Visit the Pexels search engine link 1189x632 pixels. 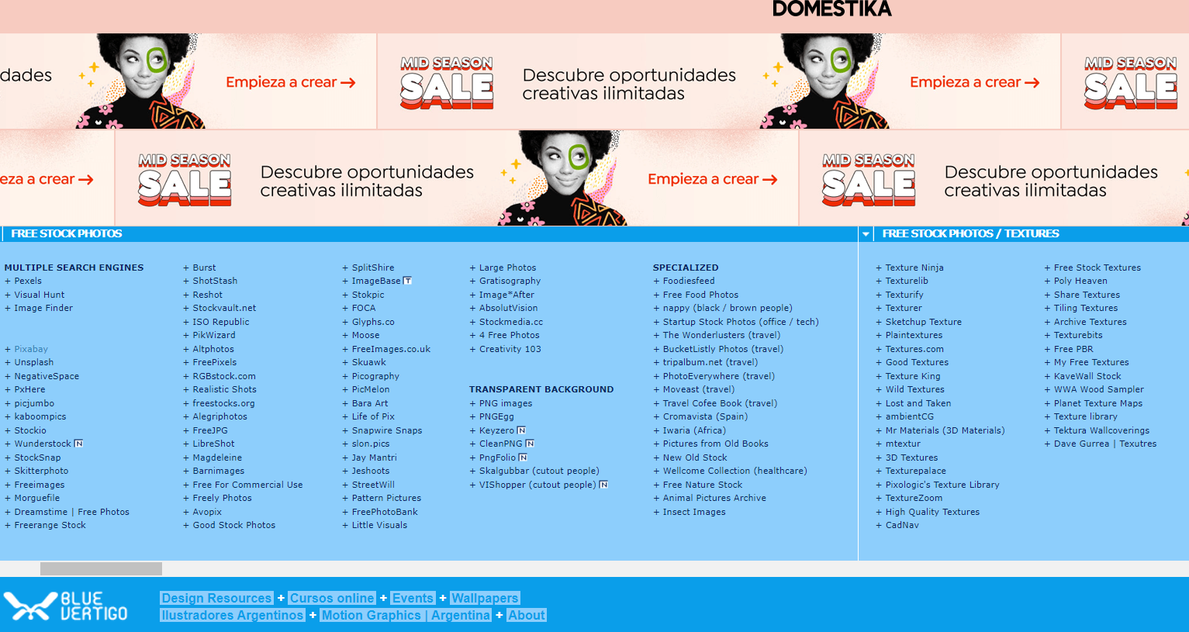point(28,281)
